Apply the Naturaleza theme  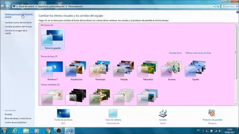(x=148, y=71)
